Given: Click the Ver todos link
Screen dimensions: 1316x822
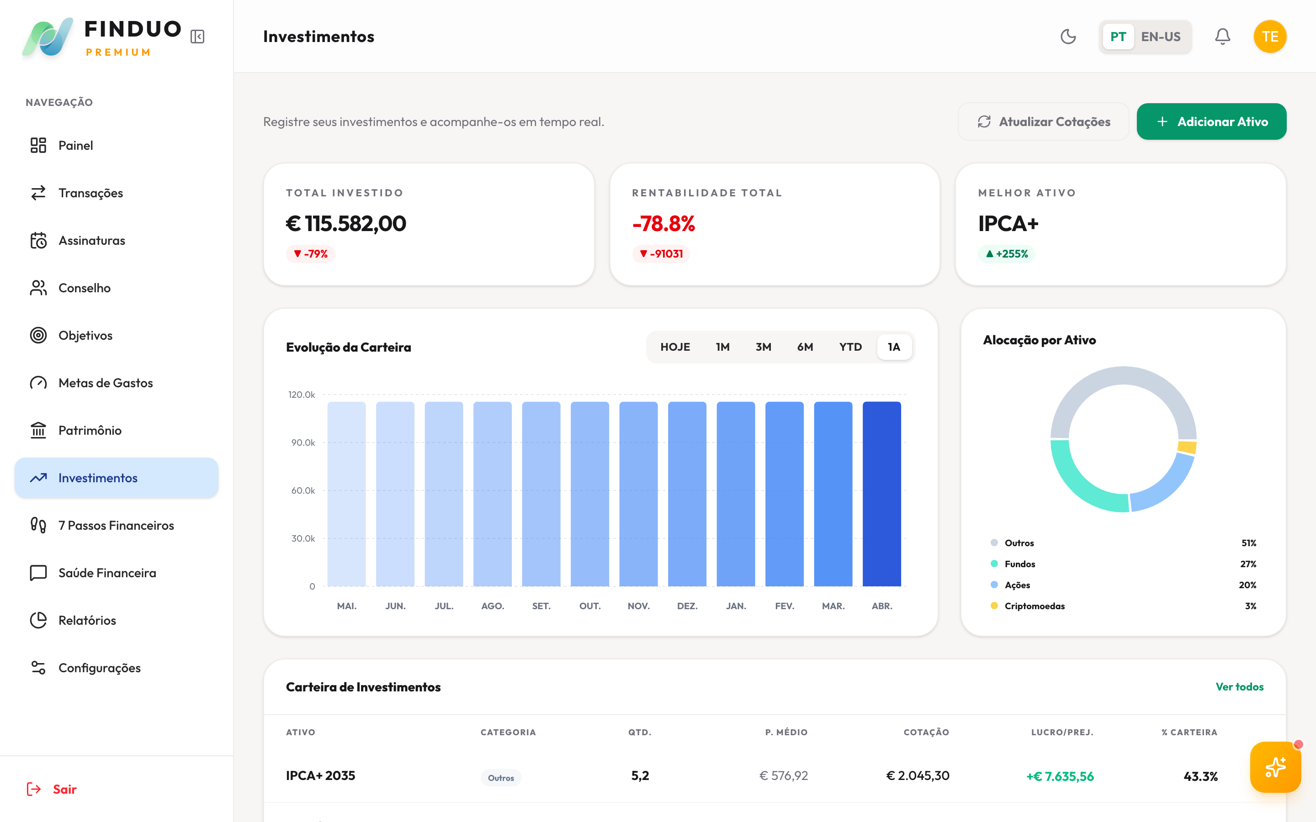Looking at the screenshot, I should tap(1239, 687).
